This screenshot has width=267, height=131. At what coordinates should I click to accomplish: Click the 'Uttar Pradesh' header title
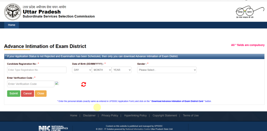click(x=41, y=12)
